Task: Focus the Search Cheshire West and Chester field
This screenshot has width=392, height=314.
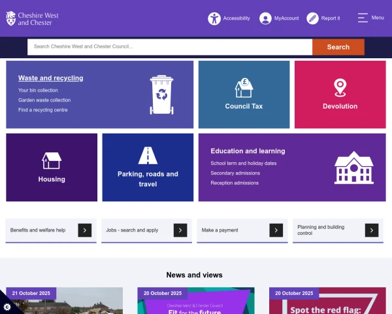Action: point(170,47)
